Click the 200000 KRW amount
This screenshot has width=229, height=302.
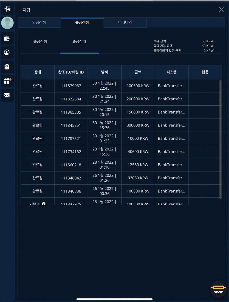[138, 99]
